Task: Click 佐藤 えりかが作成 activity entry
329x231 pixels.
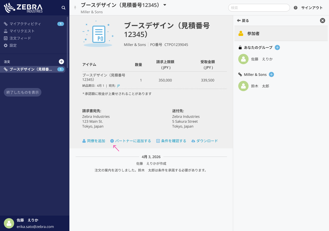Action: pos(151,163)
